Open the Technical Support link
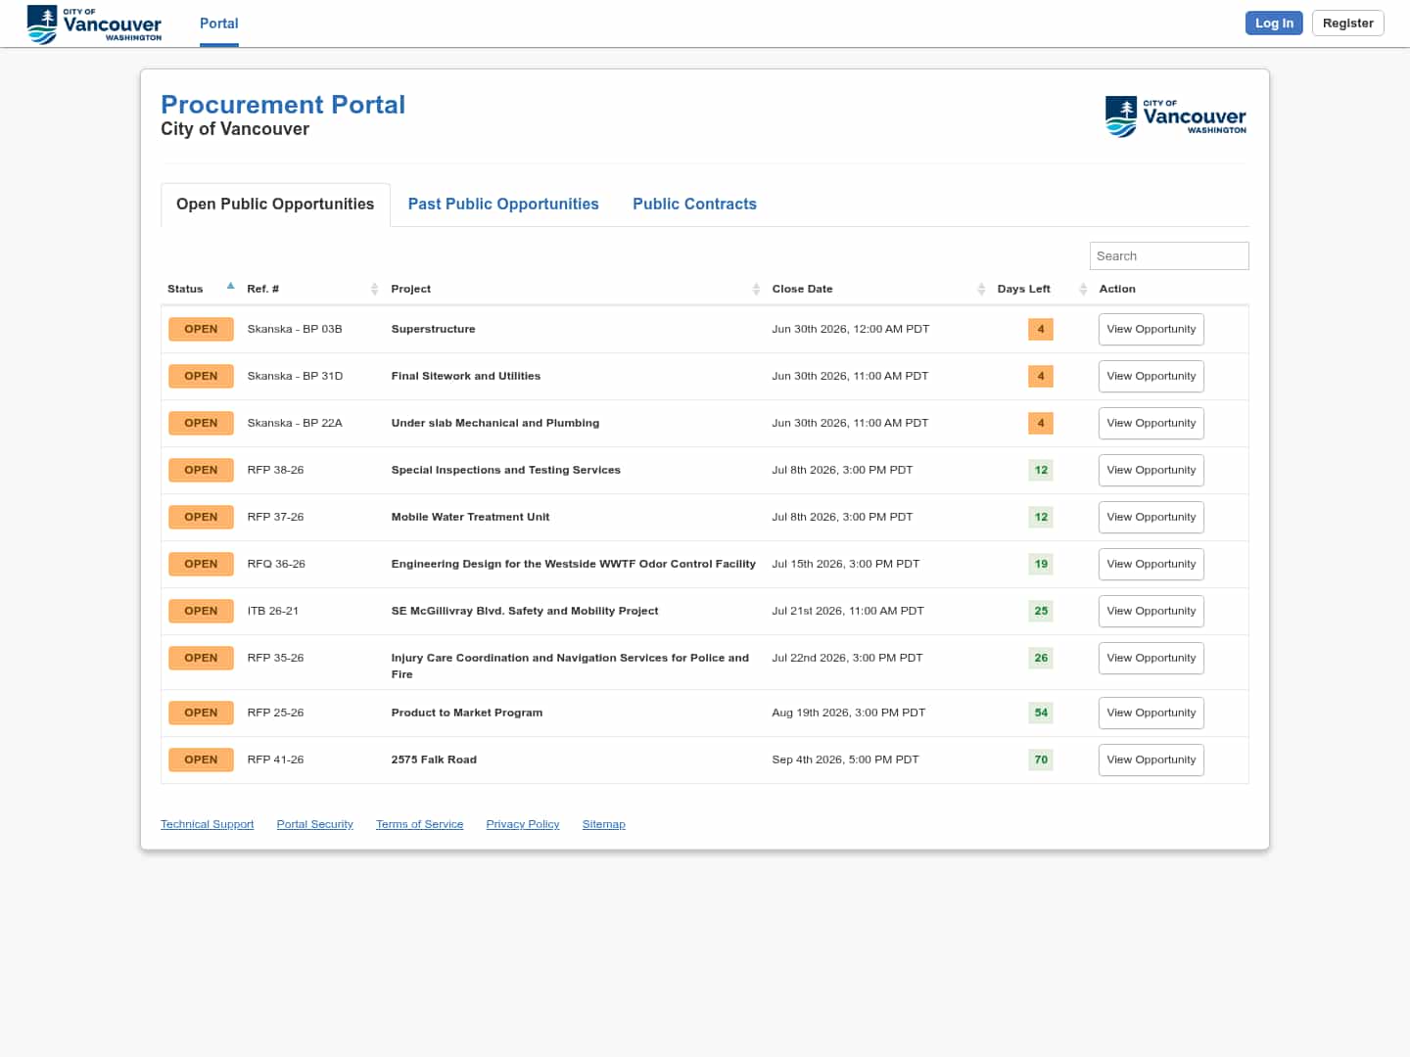1410x1057 pixels. 208,824
